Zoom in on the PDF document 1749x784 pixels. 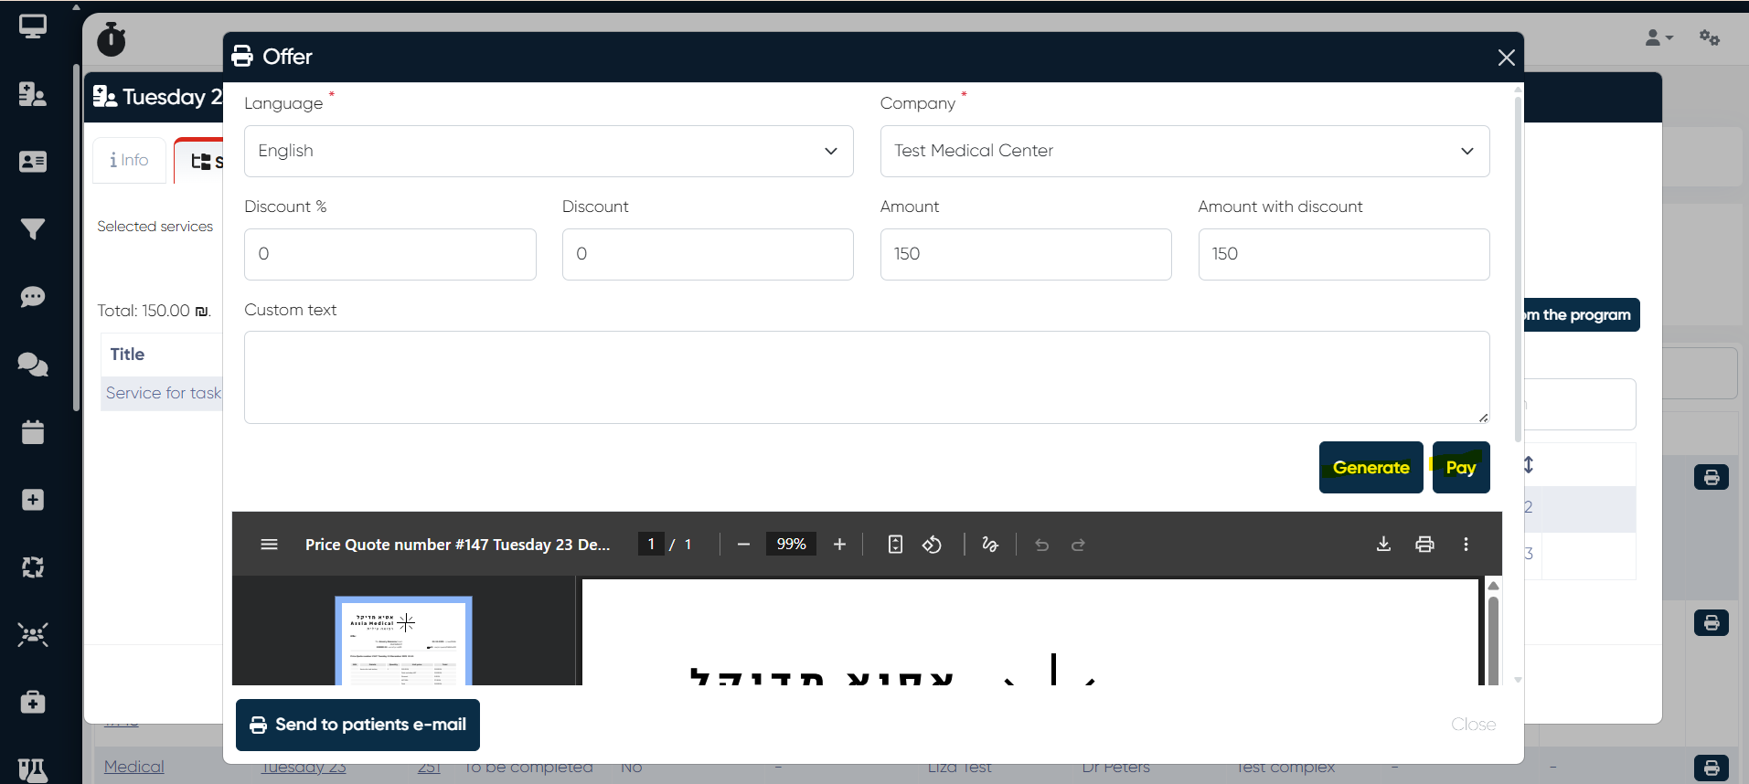[x=839, y=545]
